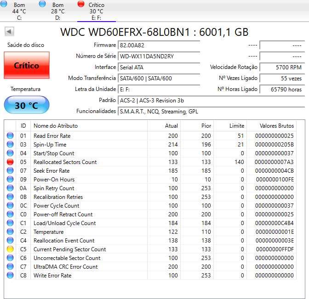Viewport: 309px width, 299px height.
Task: Click blue status icon for Power-off Retract Count
Action: [10, 214]
